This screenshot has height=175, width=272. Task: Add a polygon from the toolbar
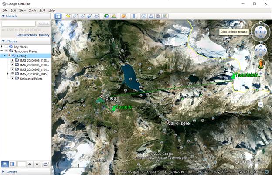tap(75, 16)
